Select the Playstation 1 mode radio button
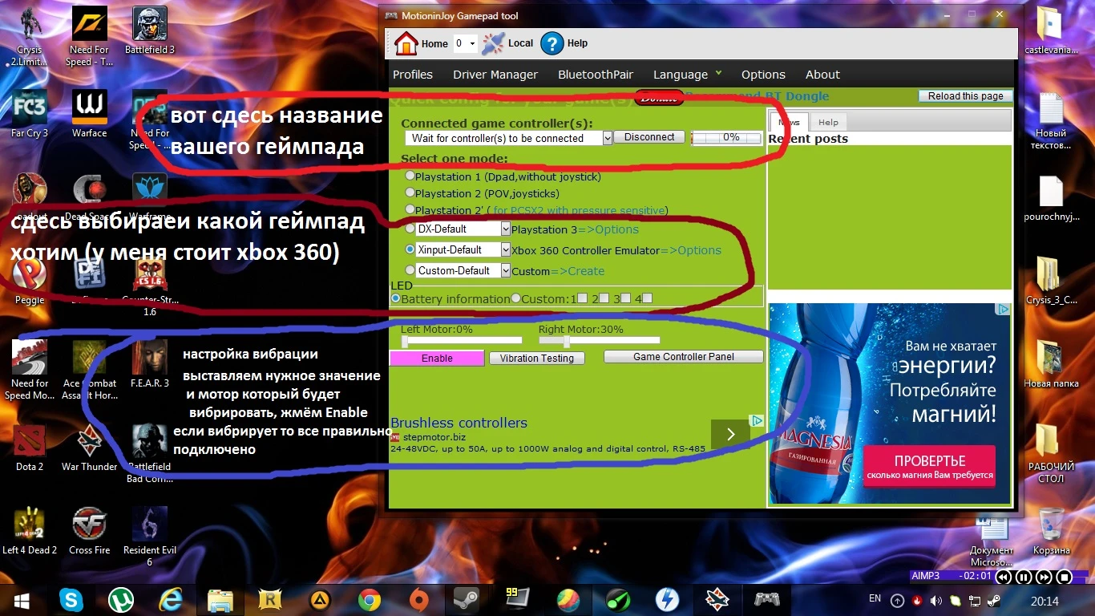 [x=410, y=176]
